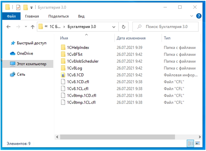
Task: Open the Файл menu
Action: [11, 16]
